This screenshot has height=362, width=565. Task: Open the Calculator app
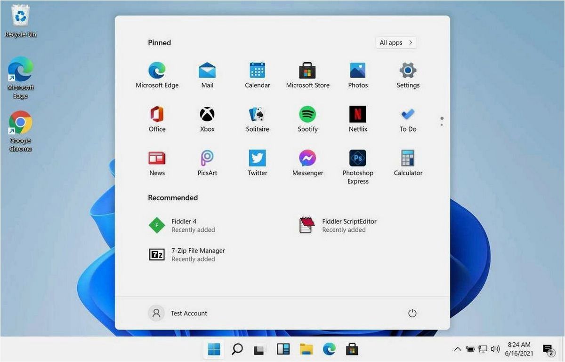[x=408, y=163]
